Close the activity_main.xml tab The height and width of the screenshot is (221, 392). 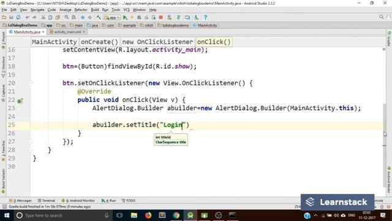coord(84,32)
